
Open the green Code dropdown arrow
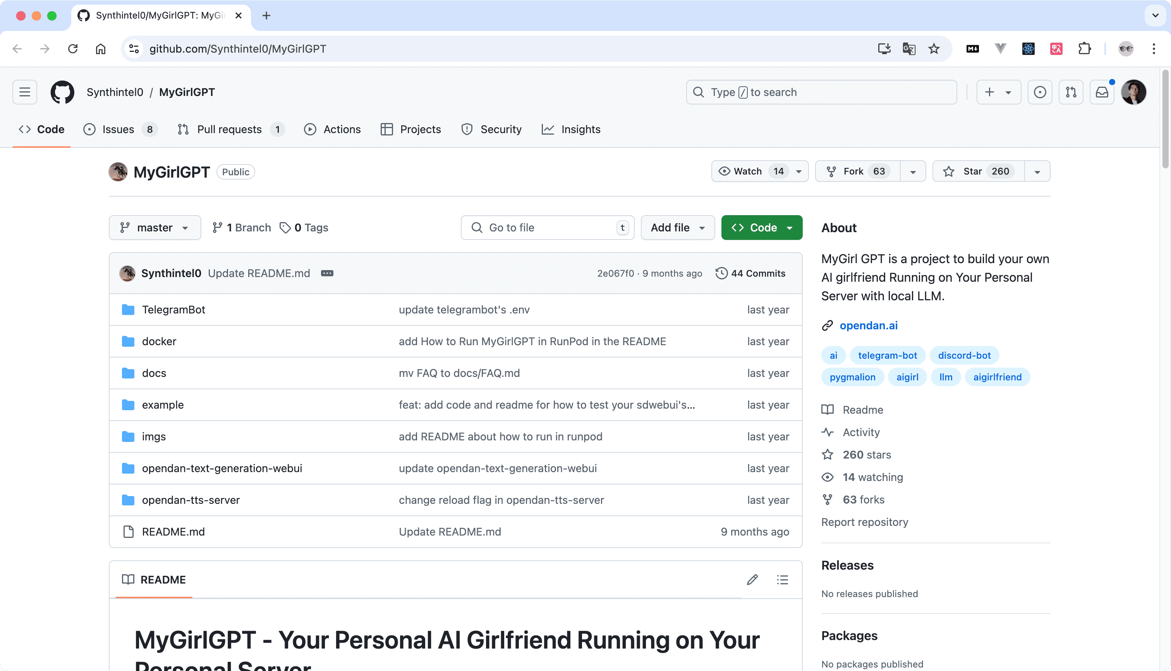coord(790,227)
